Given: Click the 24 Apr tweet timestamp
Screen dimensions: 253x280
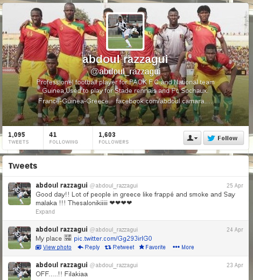Looking at the screenshot, I should [x=235, y=229].
